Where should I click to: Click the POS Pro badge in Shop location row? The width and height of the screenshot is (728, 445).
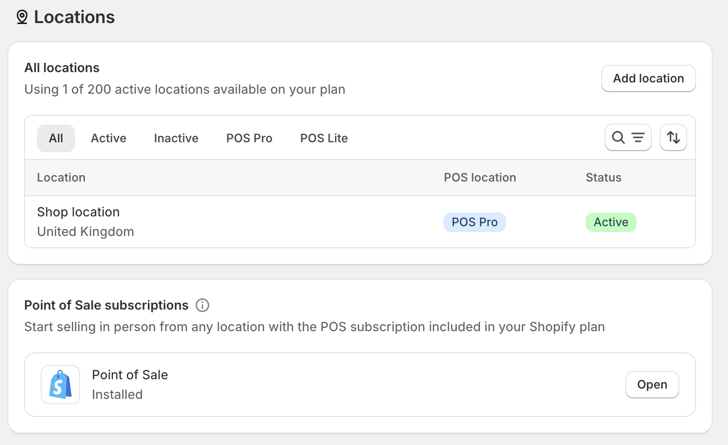click(x=475, y=222)
